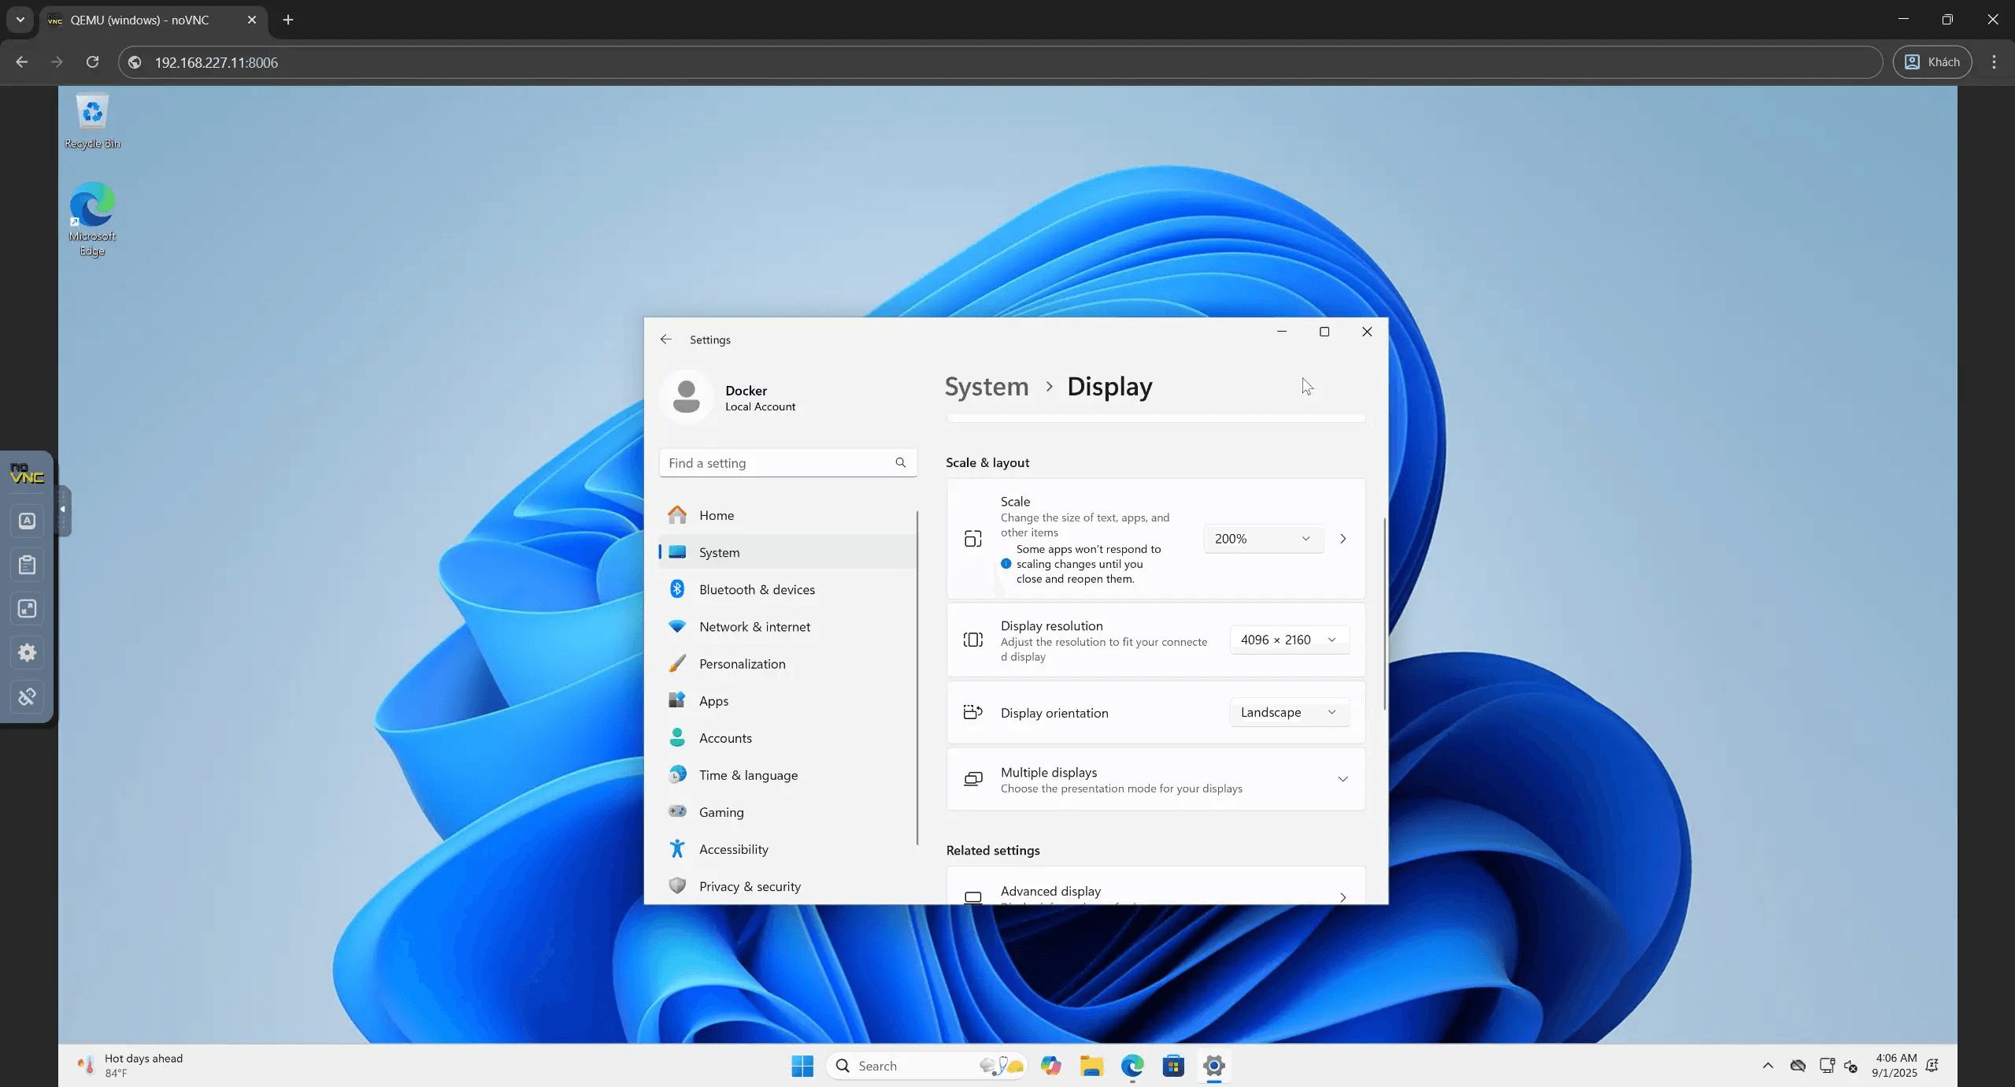Open Microsoft Store taskbar icon

click(1172, 1066)
